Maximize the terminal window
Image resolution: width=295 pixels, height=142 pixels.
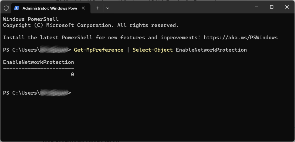[272, 7]
